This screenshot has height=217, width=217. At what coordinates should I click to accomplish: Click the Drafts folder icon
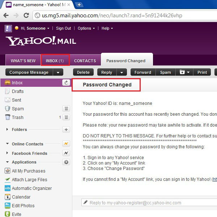(x=7, y=91)
